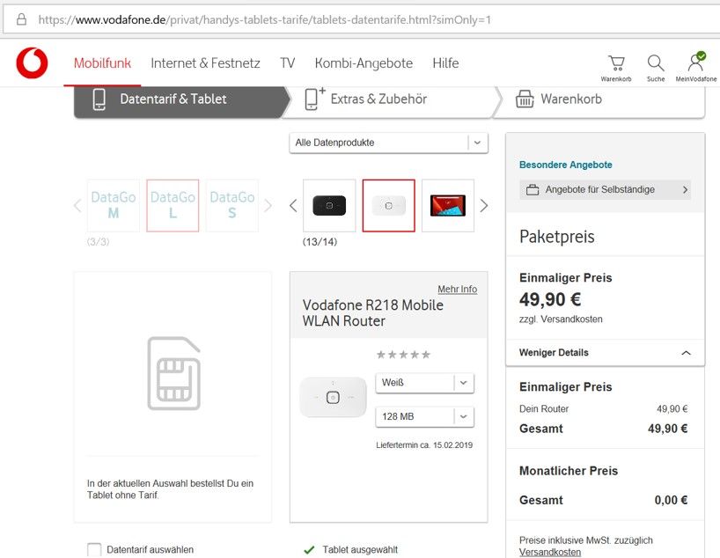Open the Kombi-Angebote menu

364,62
